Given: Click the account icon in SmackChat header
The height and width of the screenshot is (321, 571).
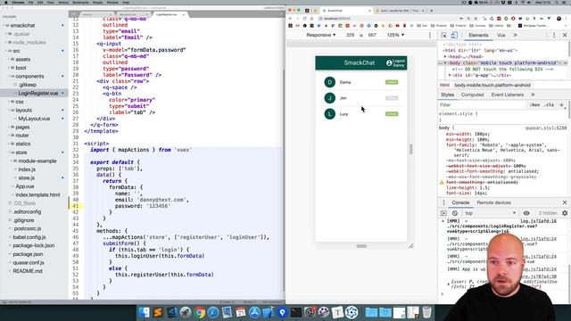Looking at the screenshot, I should tap(389, 63).
